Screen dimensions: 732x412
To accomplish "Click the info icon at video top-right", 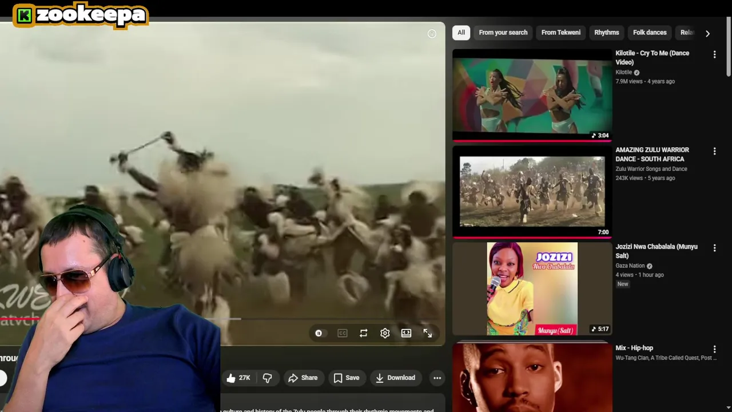I will point(432,34).
